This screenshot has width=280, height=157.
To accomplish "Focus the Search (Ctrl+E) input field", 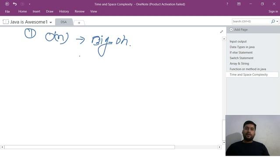I will click(251, 21).
